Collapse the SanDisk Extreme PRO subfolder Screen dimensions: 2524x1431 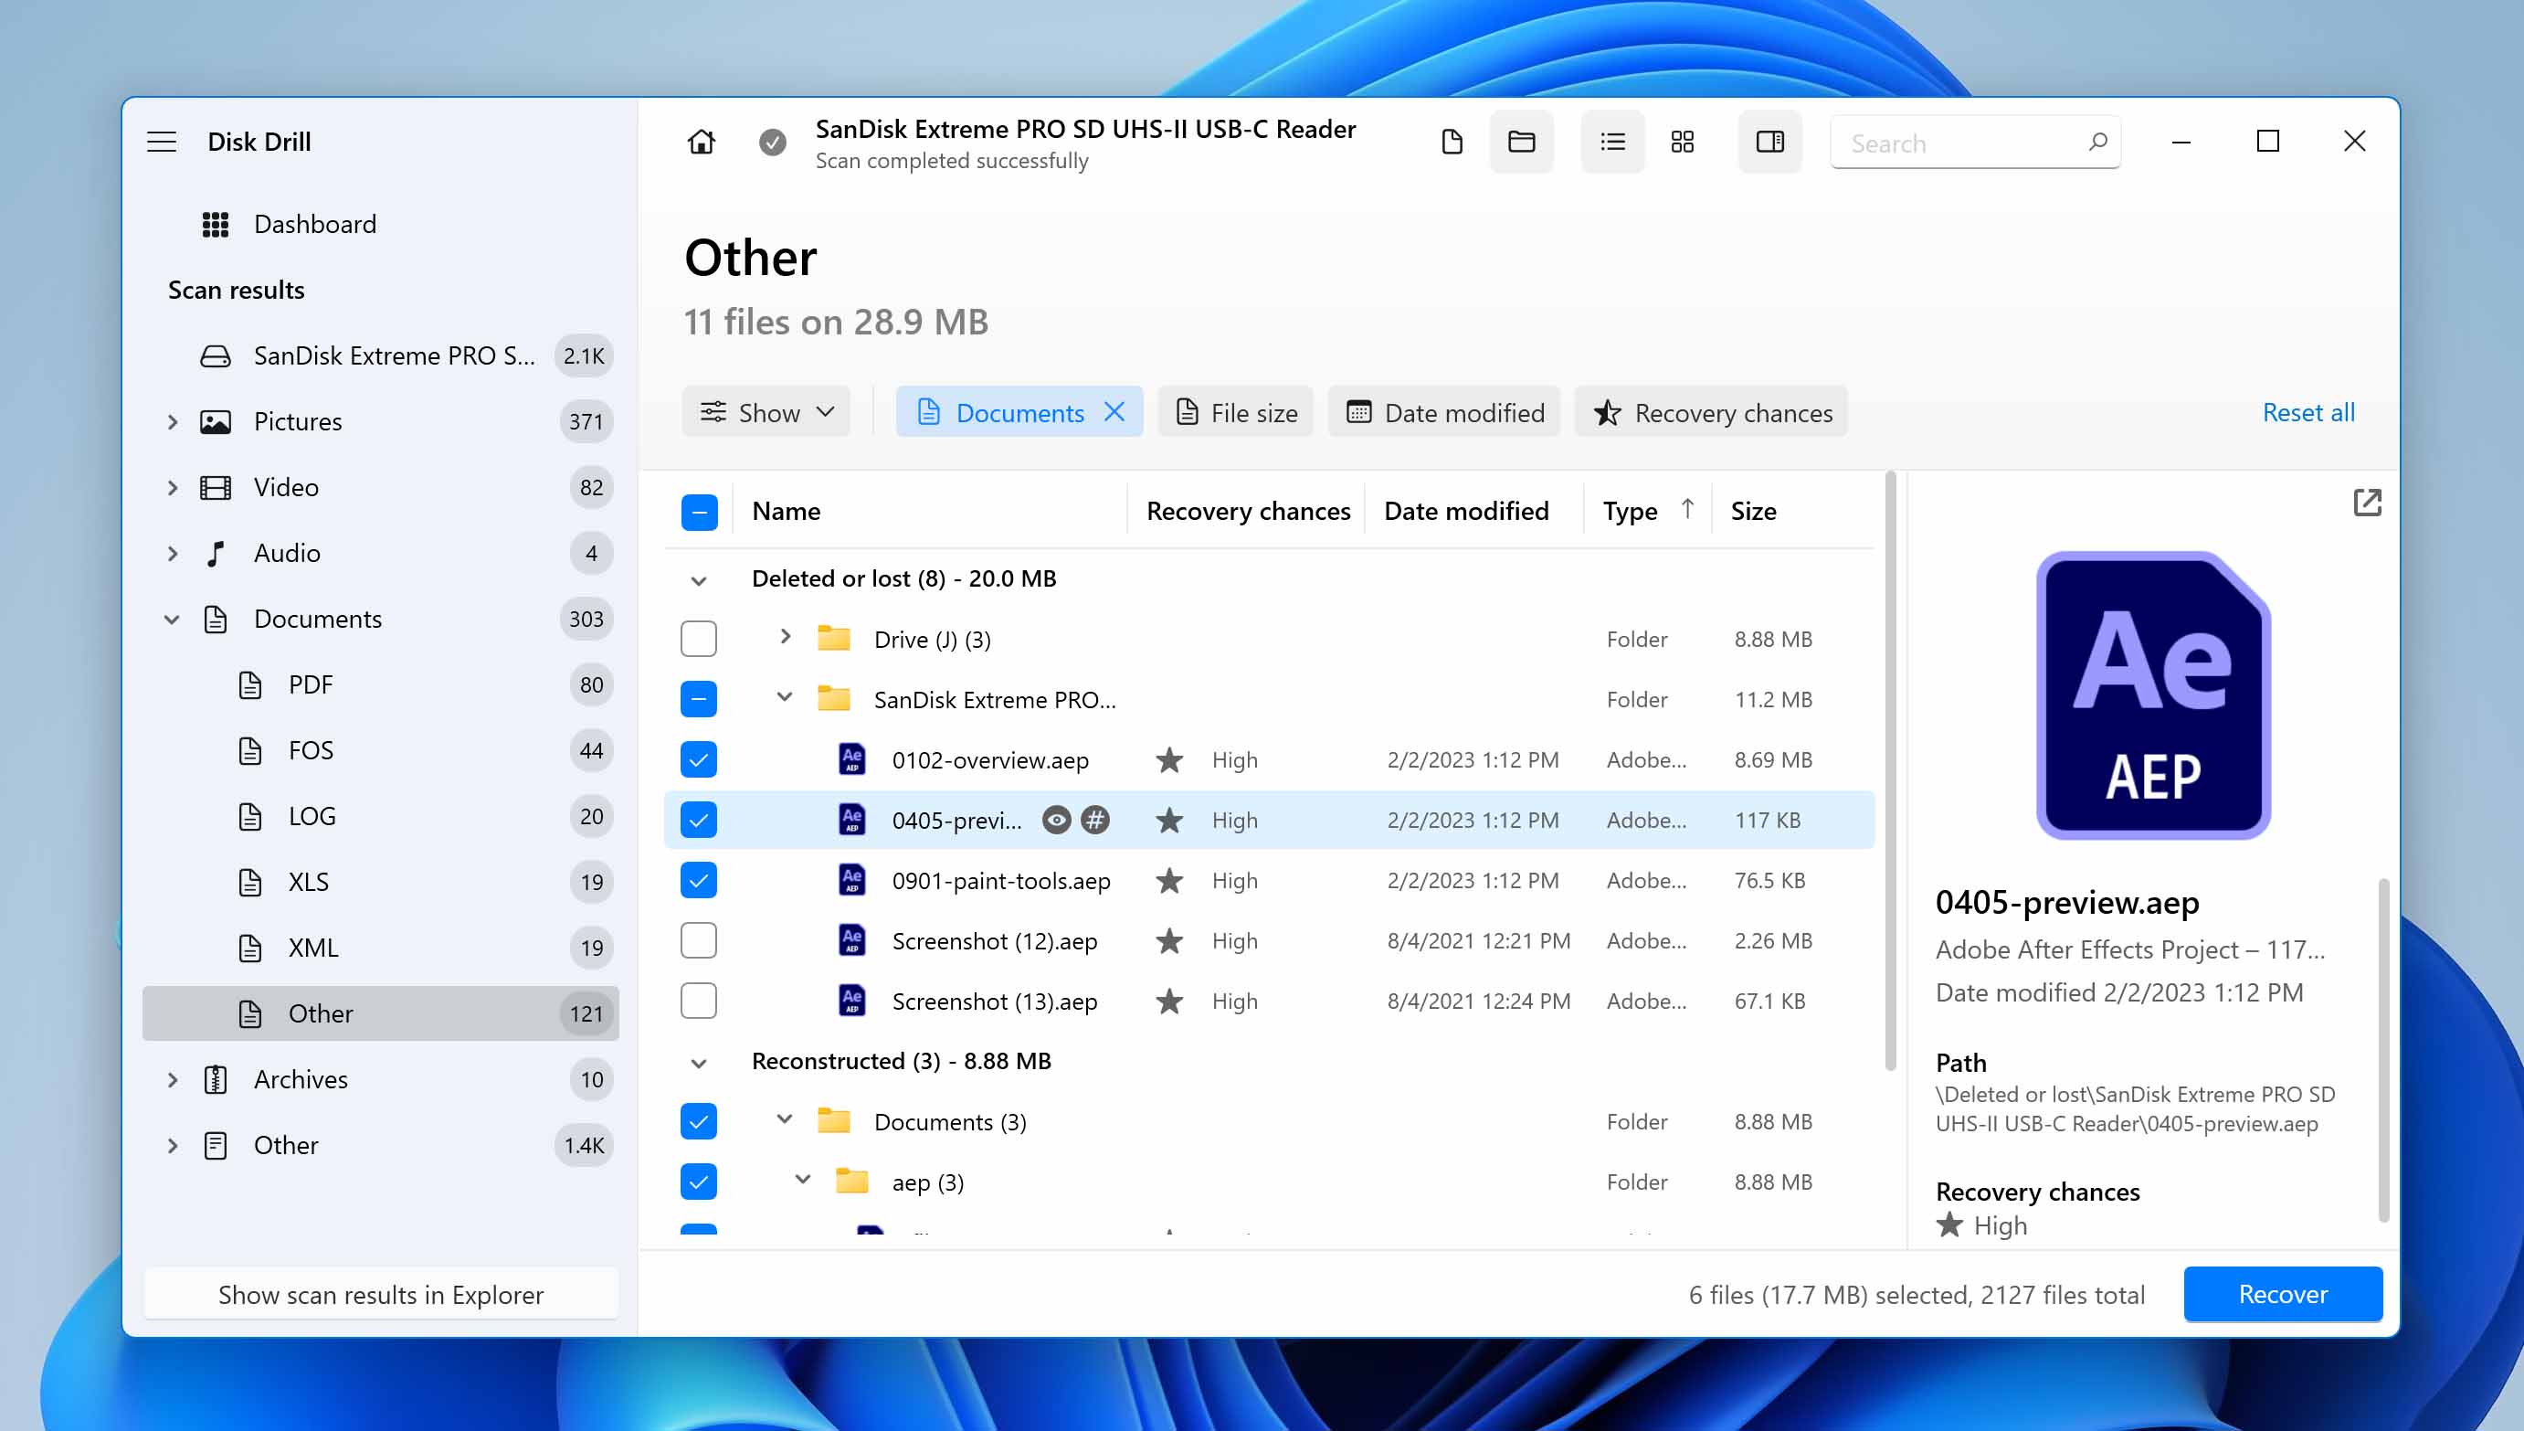click(784, 699)
